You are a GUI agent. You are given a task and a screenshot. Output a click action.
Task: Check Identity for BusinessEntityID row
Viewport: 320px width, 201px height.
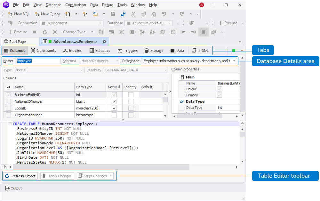(131, 95)
